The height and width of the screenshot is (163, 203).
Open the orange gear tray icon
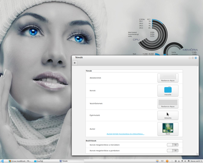point(167,161)
